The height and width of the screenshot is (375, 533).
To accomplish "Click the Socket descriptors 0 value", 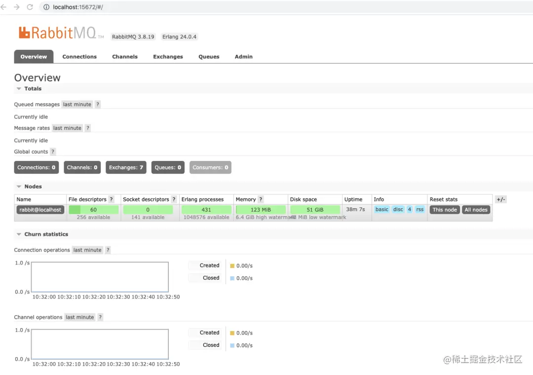I will point(148,210).
